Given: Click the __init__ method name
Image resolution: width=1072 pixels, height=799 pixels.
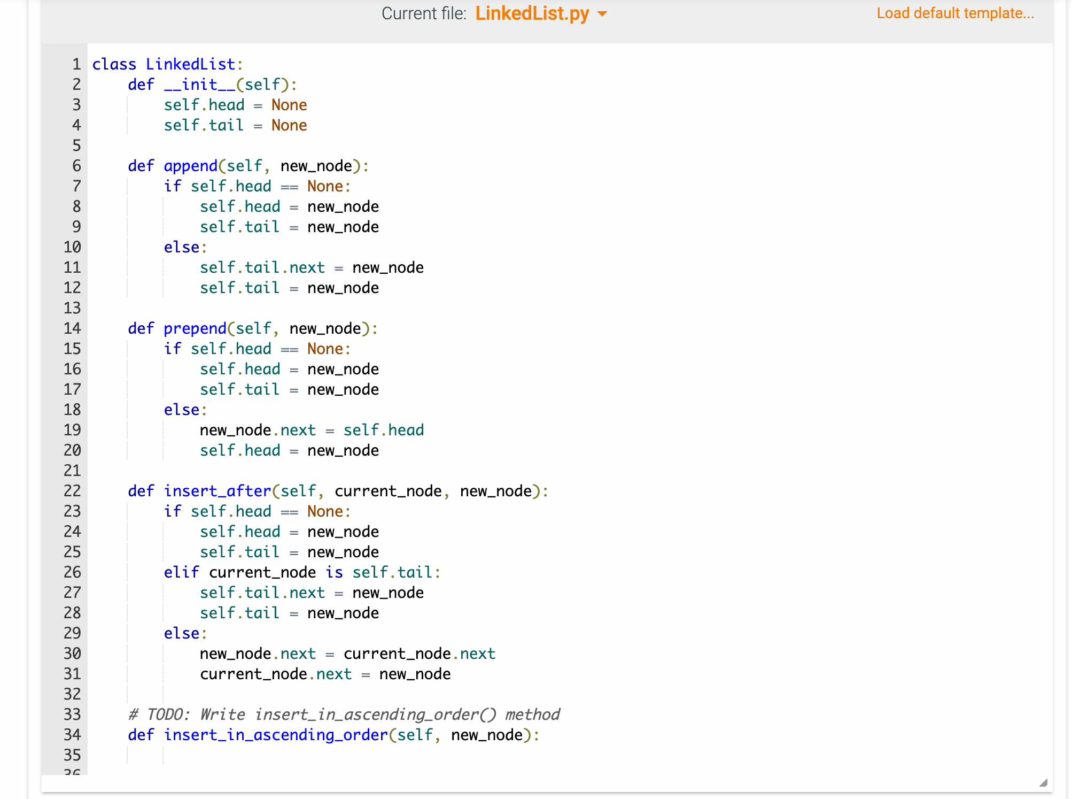Looking at the screenshot, I should coord(200,84).
